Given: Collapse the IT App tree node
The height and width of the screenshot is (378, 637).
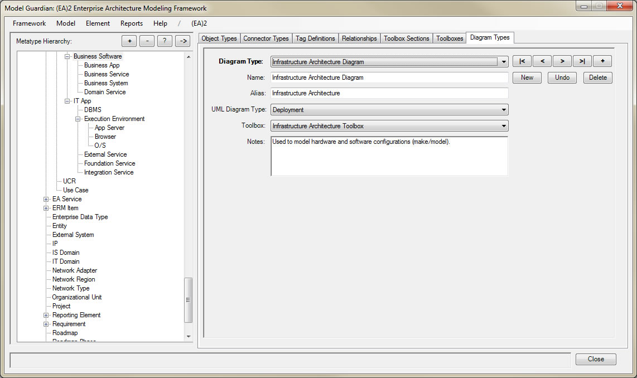Looking at the screenshot, I should [67, 101].
